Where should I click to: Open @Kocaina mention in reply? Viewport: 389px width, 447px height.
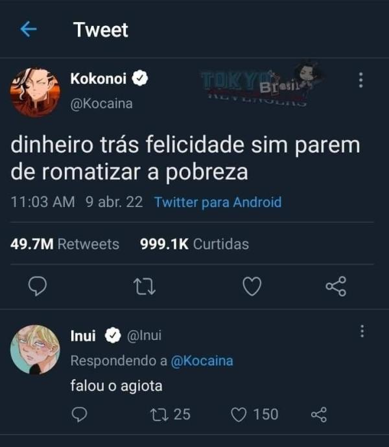pos(202,361)
